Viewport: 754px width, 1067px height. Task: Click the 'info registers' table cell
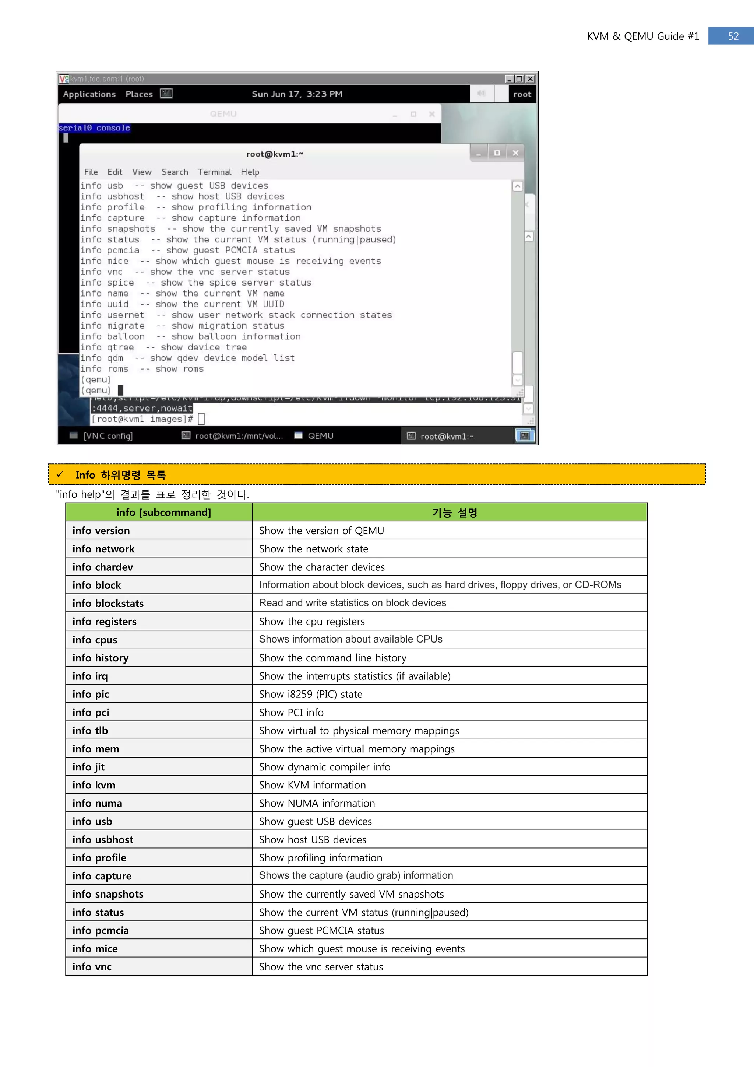[159, 621]
